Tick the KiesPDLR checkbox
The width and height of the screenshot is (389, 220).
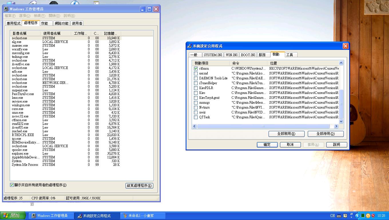196,88
